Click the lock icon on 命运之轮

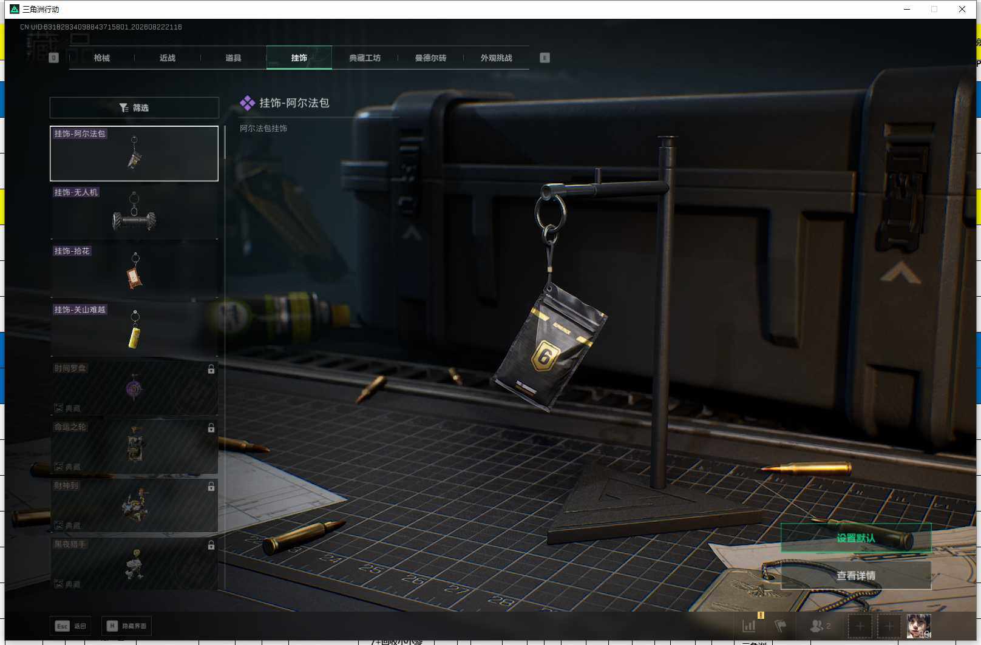point(211,428)
